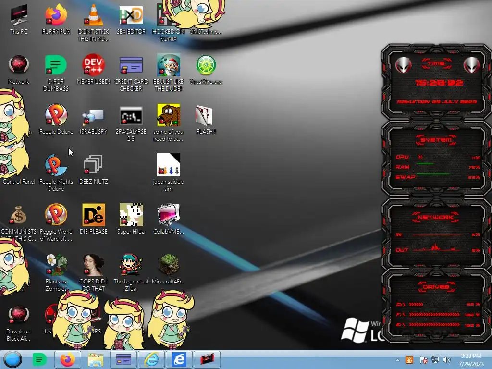Show hidden tray icons arrow
The image size is (492, 369).
(397, 360)
